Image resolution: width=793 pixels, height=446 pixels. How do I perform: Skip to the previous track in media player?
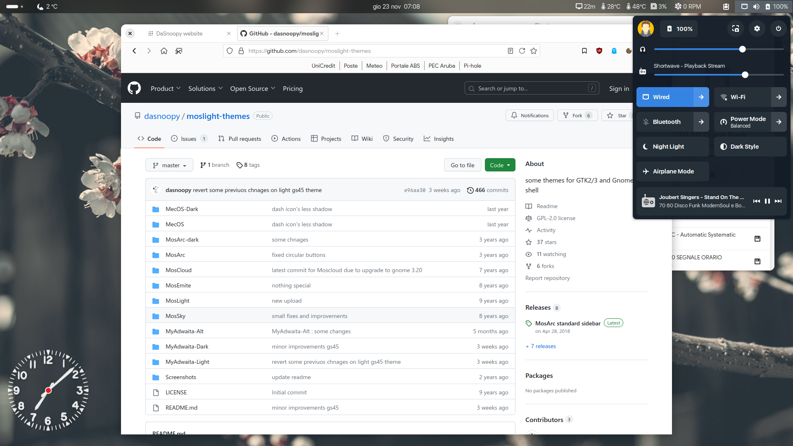(757, 201)
